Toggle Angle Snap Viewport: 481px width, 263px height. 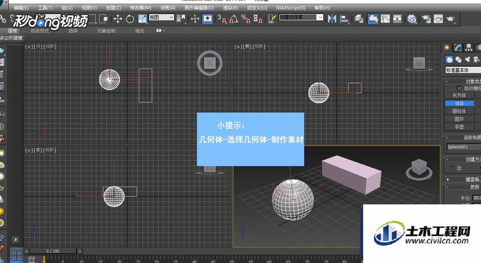tap(234, 19)
